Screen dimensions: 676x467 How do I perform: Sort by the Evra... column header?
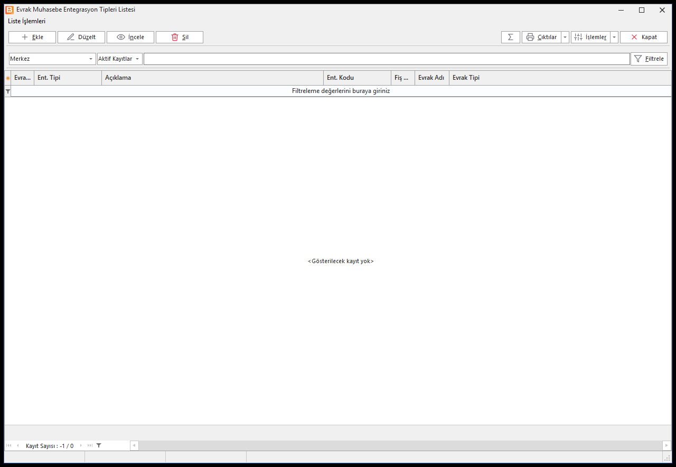point(22,78)
